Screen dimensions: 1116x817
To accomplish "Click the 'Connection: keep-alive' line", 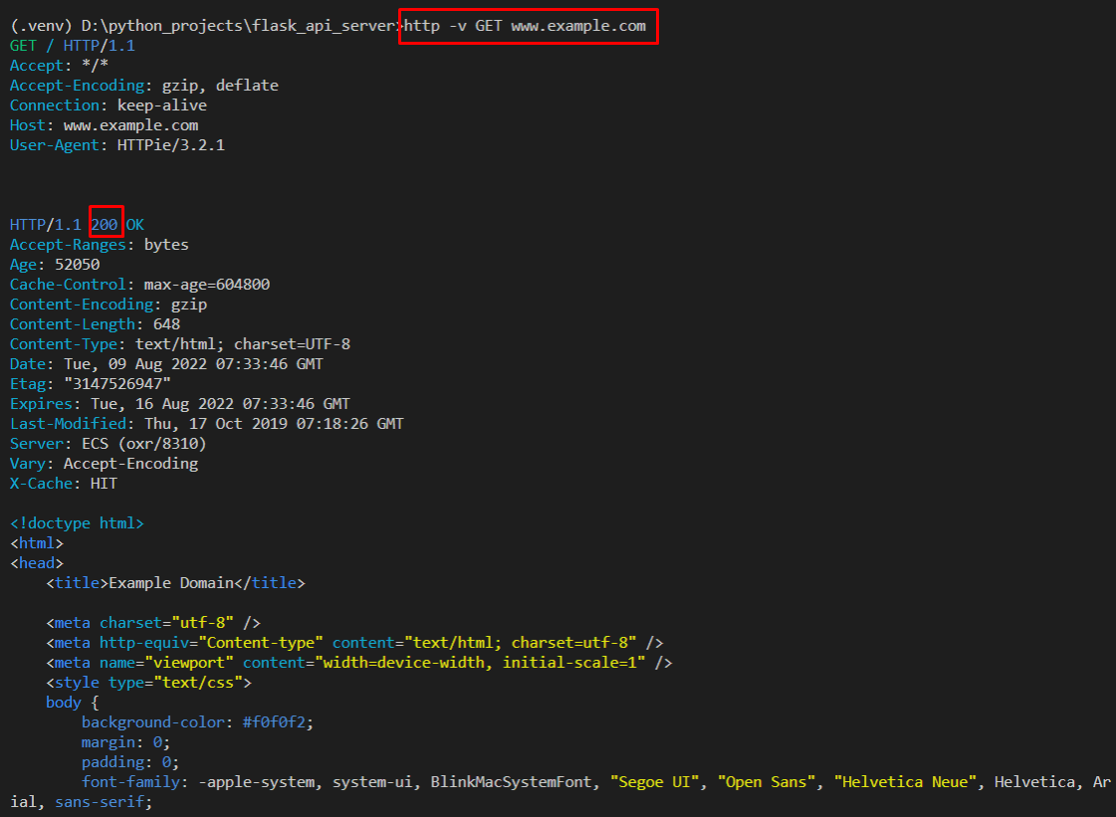I will tap(109, 105).
